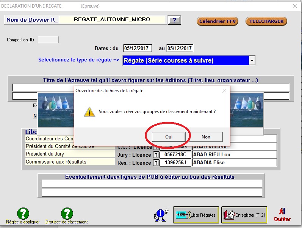Click the Non button in the dialog

coord(206,137)
